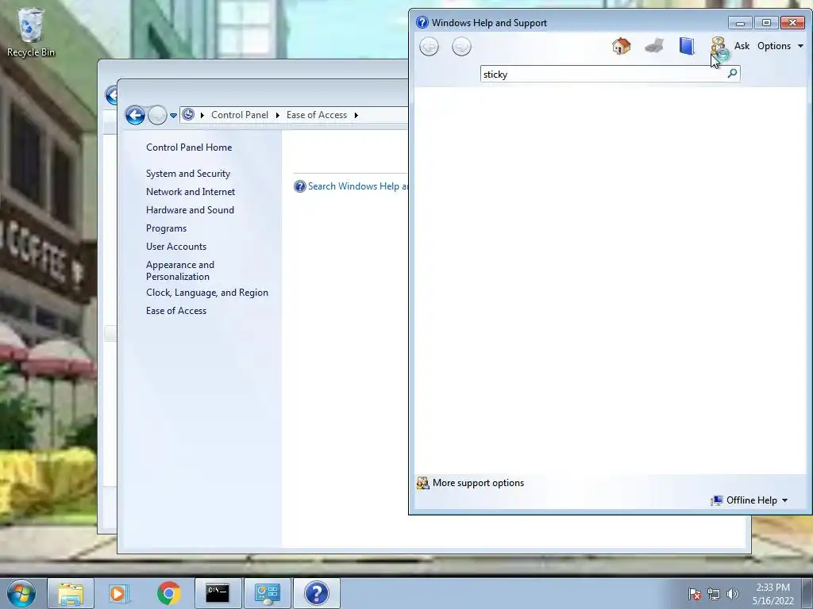Open Appearance and Personalization category
The image size is (813, 609).
[180, 270]
